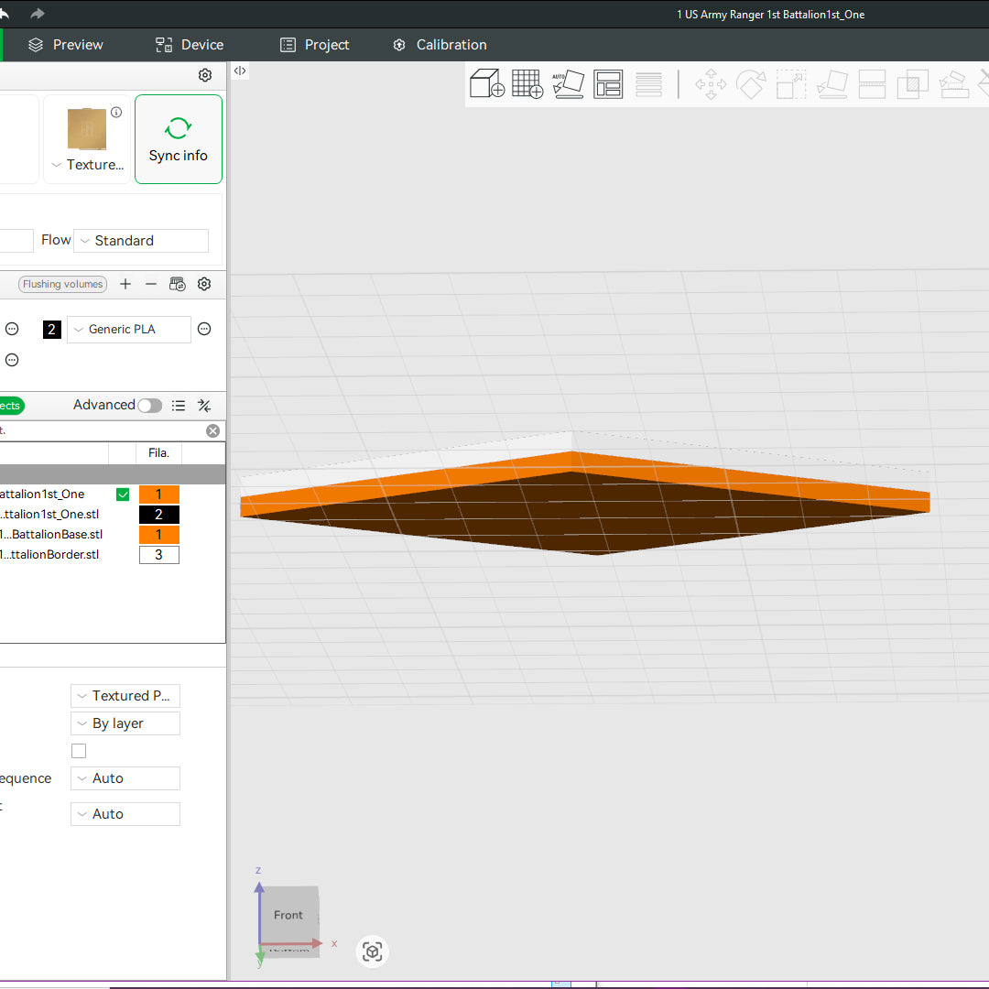Open the By layer dropdown
989x989 pixels.
coord(125,723)
